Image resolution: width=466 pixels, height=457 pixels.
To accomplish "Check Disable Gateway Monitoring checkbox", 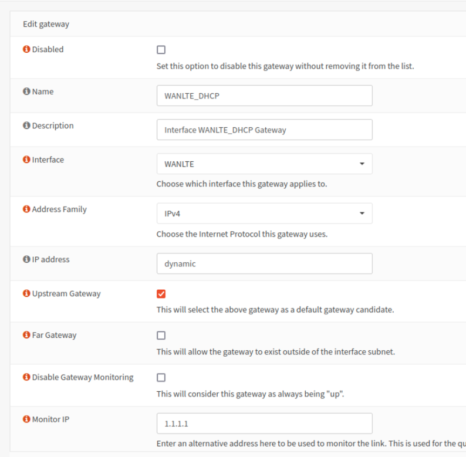I will click(161, 378).
